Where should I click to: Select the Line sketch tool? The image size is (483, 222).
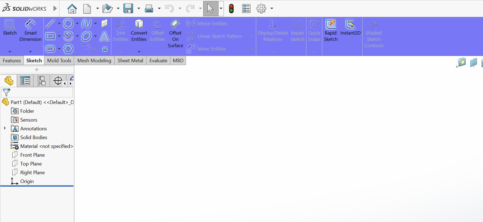click(x=50, y=24)
